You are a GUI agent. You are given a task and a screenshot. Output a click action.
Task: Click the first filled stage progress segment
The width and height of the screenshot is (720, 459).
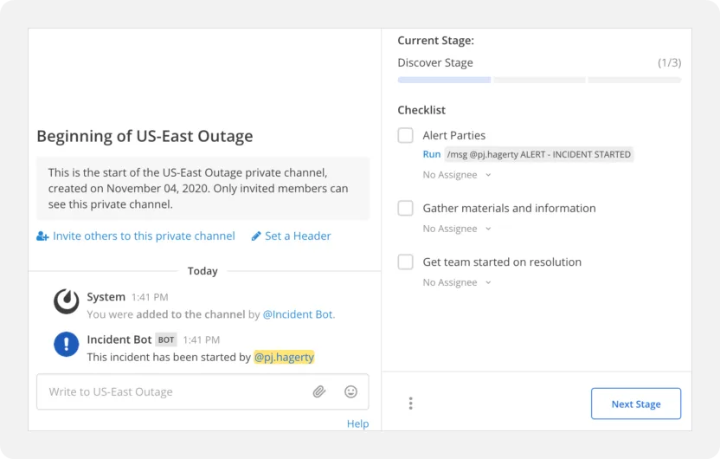click(444, 80)
